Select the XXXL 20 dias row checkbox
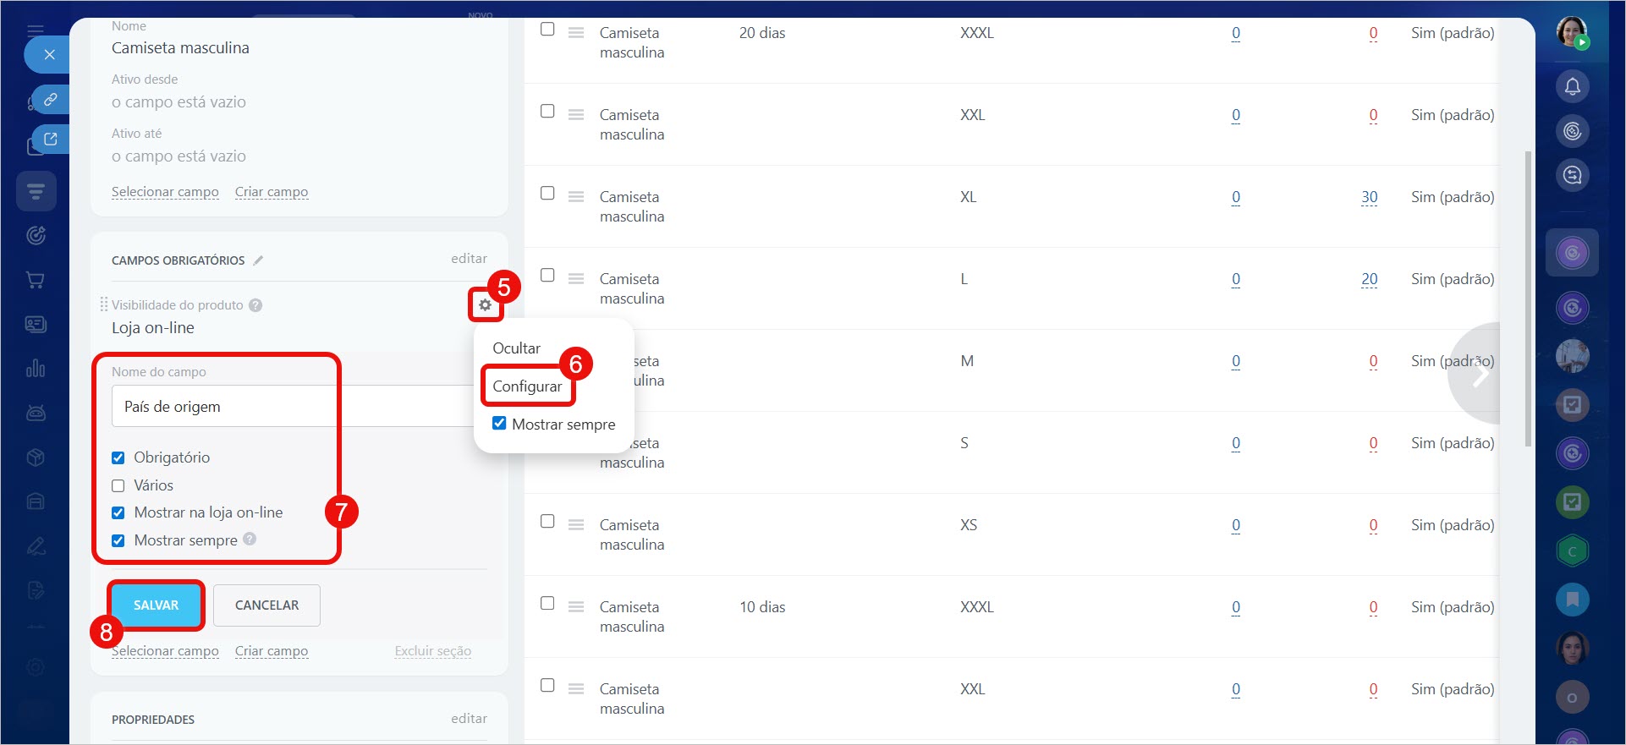 click(547, 30)
